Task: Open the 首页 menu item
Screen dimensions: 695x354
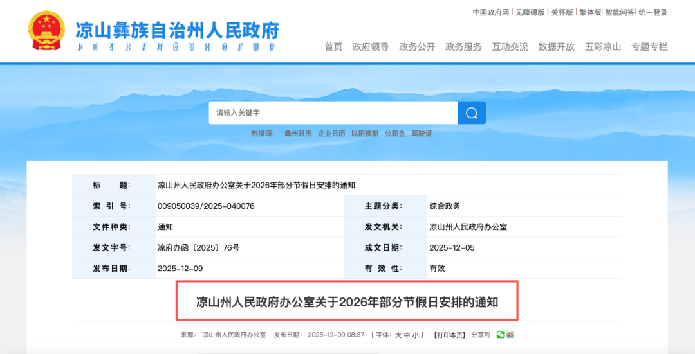Action: coord(333,47)
